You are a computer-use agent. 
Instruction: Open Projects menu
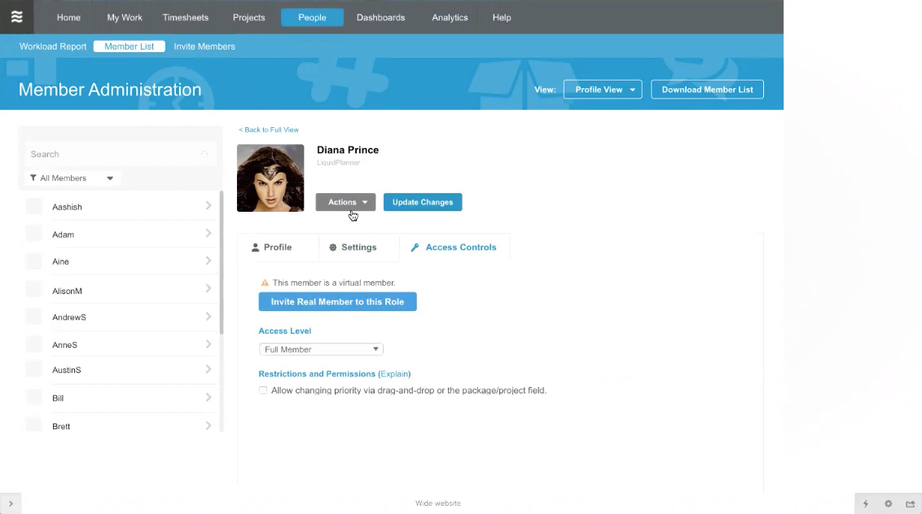pos(248,18)
